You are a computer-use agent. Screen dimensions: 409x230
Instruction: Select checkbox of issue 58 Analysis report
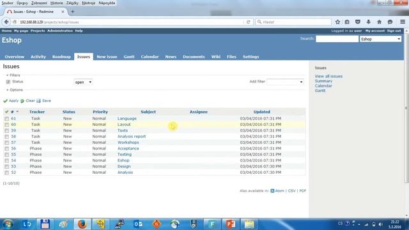[x=7, y=137]
